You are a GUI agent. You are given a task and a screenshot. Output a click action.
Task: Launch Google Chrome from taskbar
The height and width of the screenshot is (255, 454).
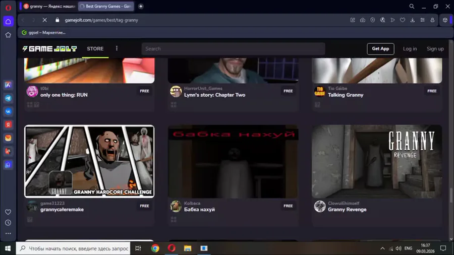pyautogui.click(x=155, y=248)
